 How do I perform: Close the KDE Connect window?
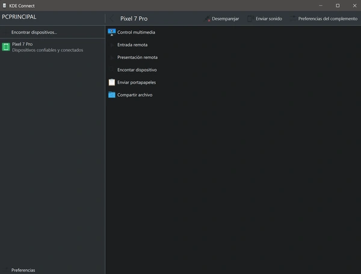pyautogui.click(x=354, y=5)
